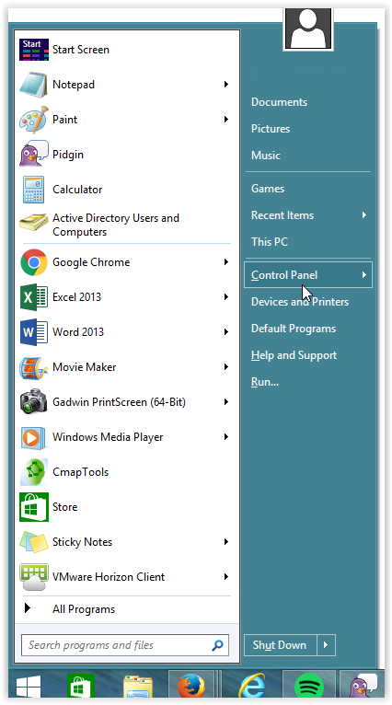Open Word 2013 via its blue icon
Viewport: 392px width, 705px height.
(x=34, y=332)
